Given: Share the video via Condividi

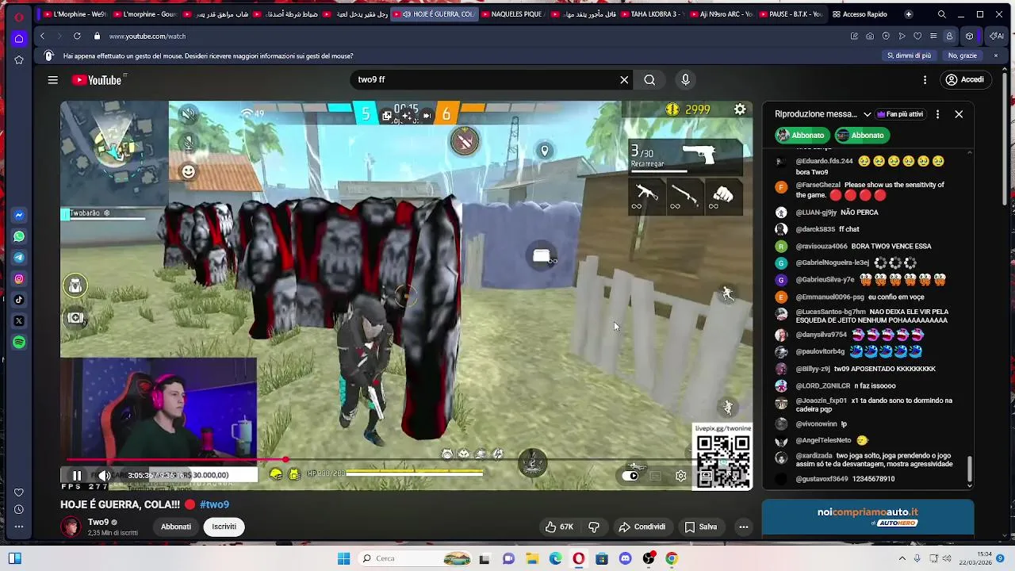Looking at the screenshot, I should point(642,527).
